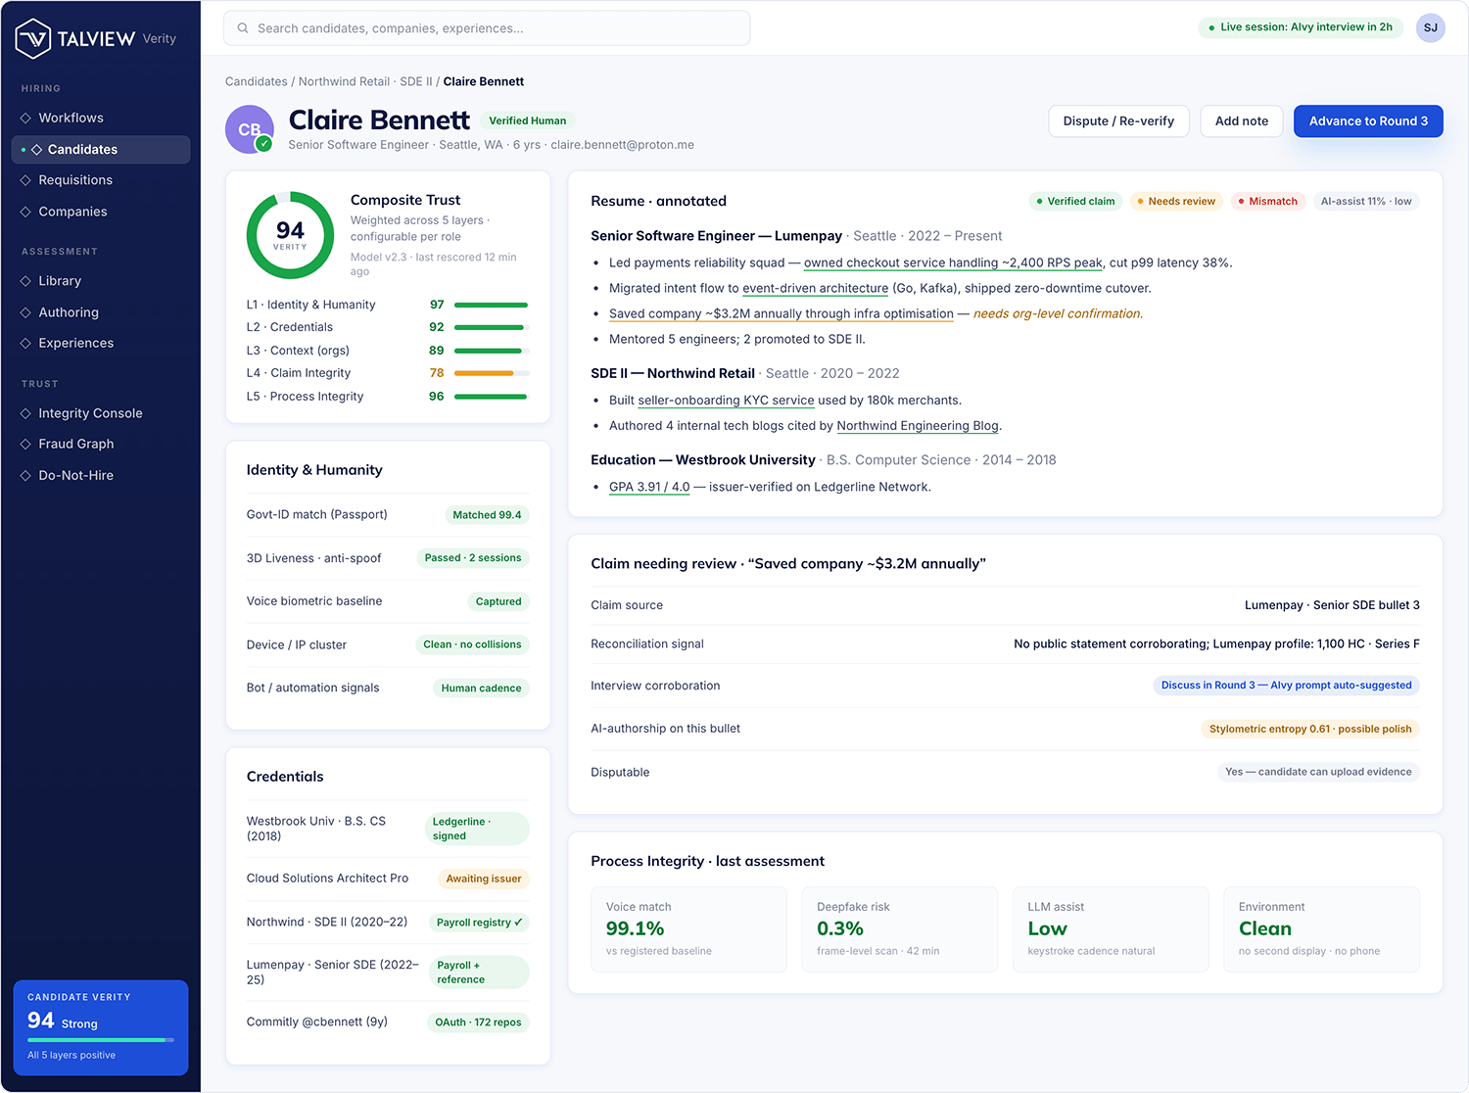Click the Human cadence badge
The width and height of the screenshot is (1469, 1093).
click(x=481, y=689)
